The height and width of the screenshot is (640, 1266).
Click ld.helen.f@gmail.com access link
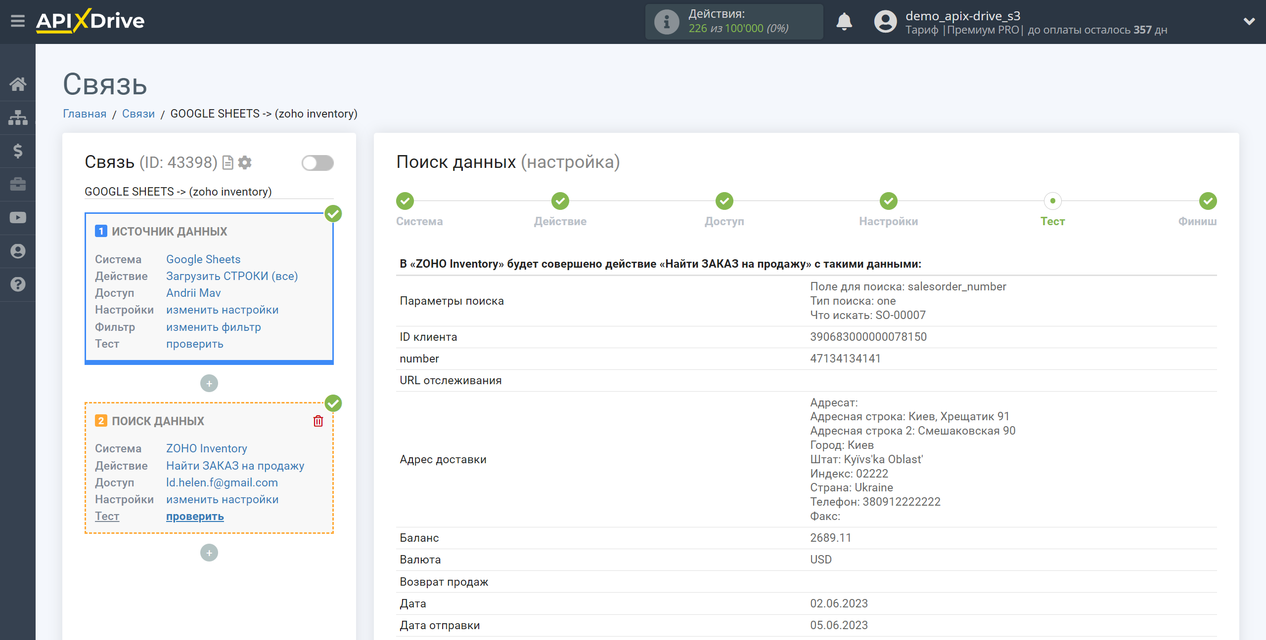[x=222, y=482]
